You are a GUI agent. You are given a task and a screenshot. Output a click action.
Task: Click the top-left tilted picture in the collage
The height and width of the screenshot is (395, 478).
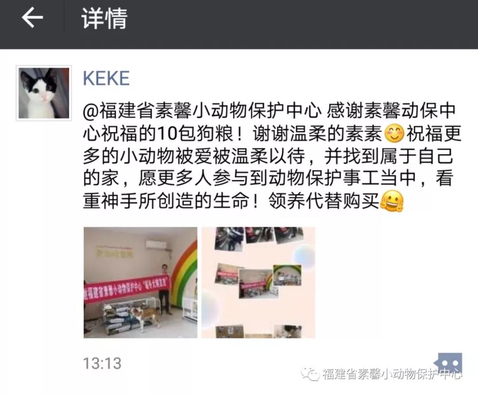coord(229,239)
